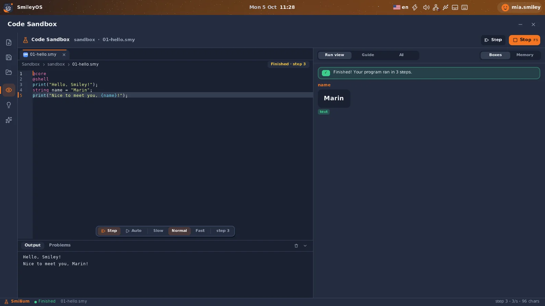Click the lowercase sandbox breadcrumb folder
Viewport: 545px width, 306px height.
coord(56,64)
